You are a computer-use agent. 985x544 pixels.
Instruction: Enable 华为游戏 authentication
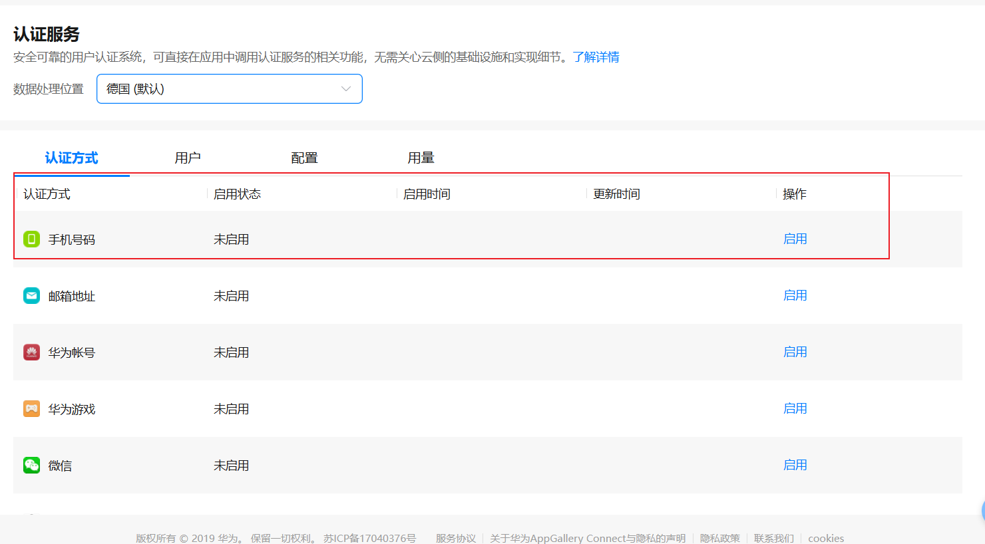click(x=795, y=408)
